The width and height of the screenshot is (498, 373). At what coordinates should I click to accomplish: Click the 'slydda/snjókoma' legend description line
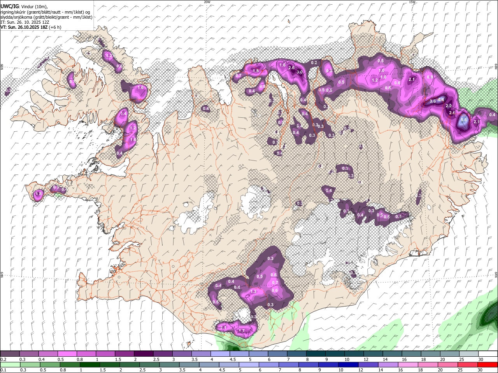coord(46,17)
